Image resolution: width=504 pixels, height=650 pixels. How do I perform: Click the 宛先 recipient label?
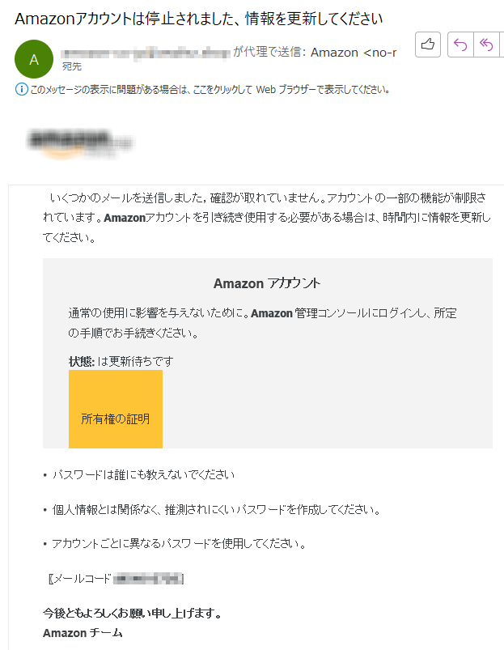[72, 66]
